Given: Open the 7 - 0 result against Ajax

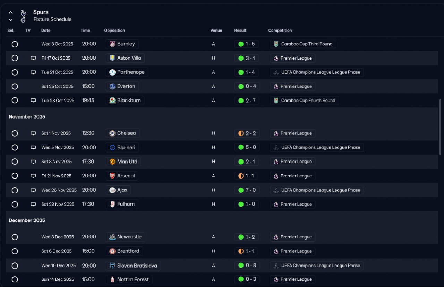Looking at the screenshot, I should pos(247,190).
